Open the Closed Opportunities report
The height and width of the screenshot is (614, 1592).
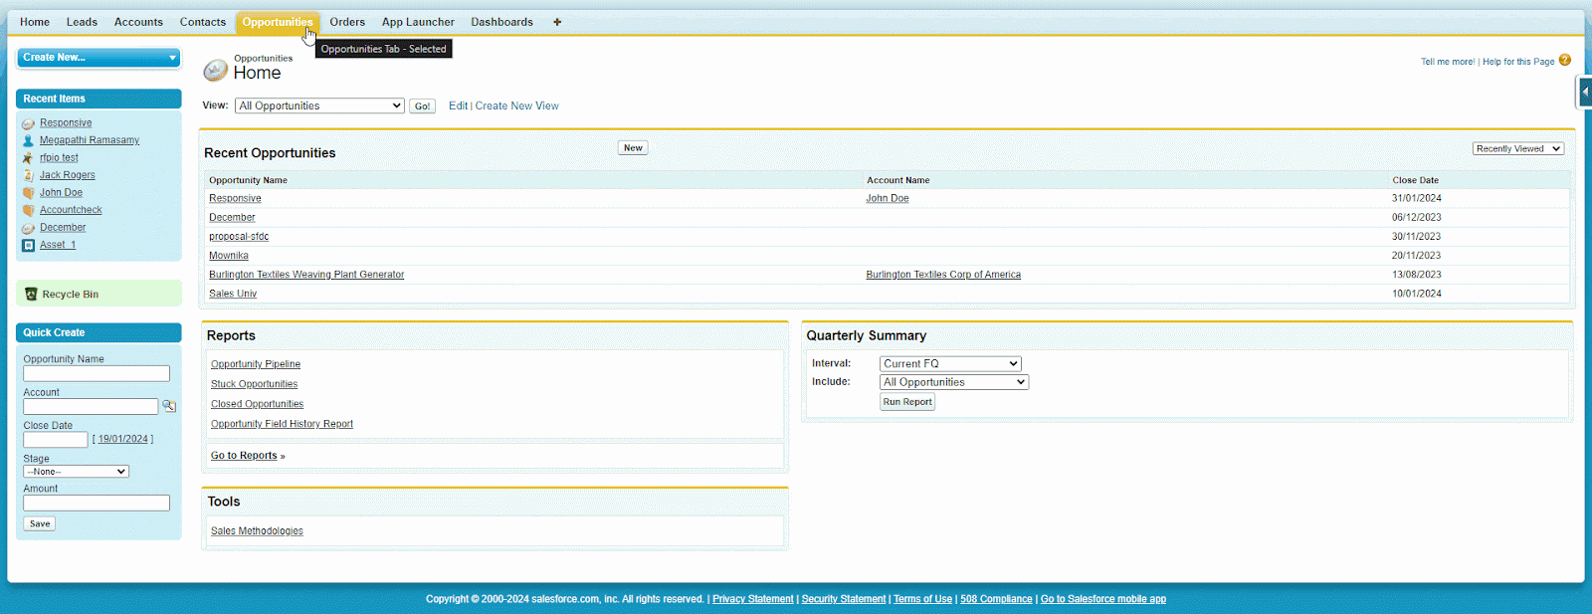257,404
